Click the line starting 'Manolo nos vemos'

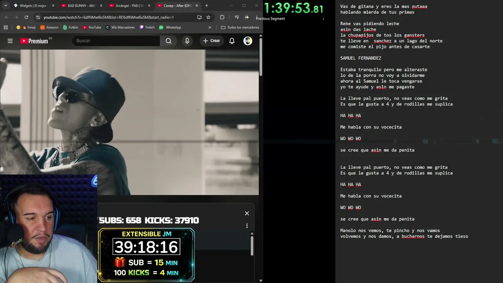(x=390, y=231)
